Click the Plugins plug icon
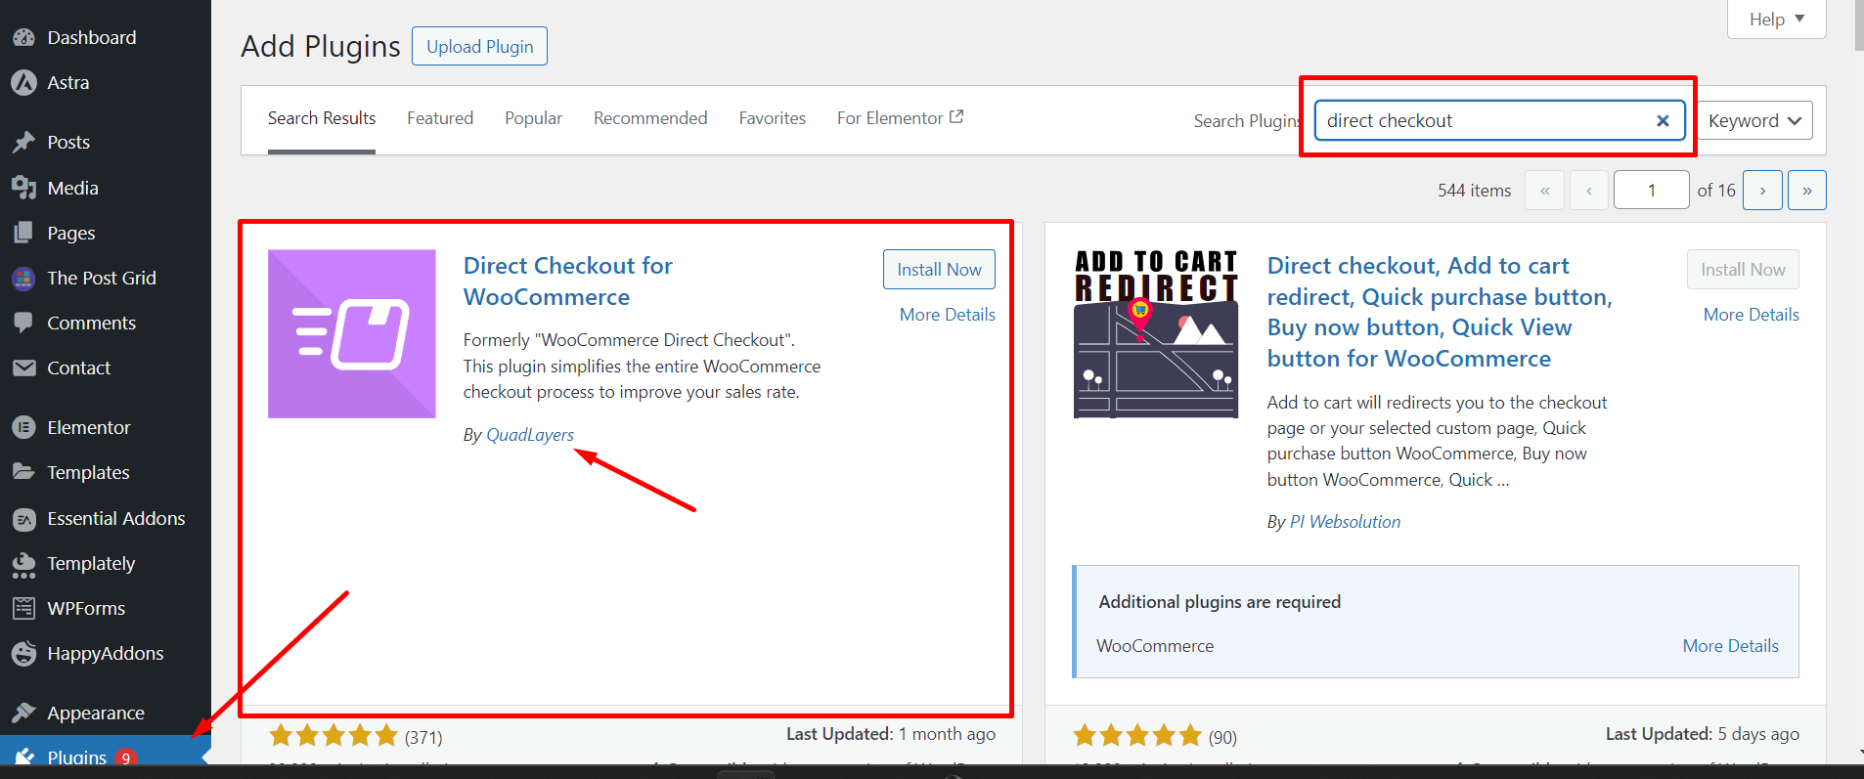The width and height of the screenshot is (1864, 779). point(23,757)
